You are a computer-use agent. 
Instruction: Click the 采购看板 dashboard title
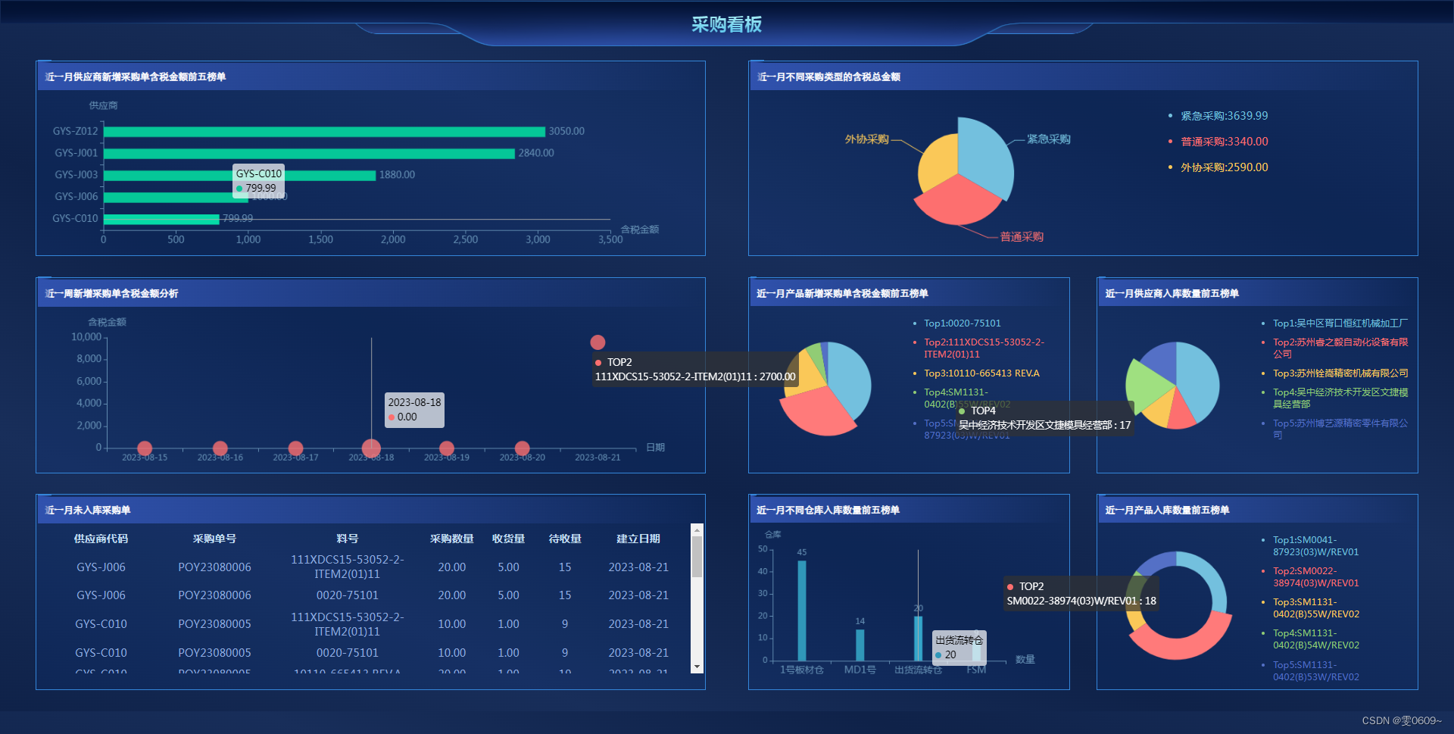point(726,24)
